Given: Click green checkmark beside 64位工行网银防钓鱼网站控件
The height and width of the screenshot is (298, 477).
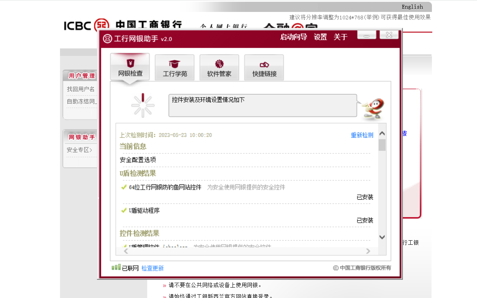Looking at the screenshot, I should pyautogui.click(x=124, y=187).
